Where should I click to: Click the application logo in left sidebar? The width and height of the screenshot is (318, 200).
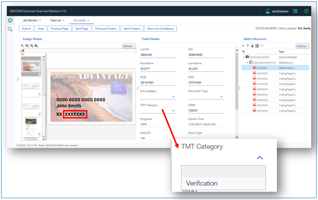10,20
